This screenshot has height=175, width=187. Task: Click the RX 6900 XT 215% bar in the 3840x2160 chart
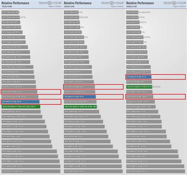(x=154, y=161)
